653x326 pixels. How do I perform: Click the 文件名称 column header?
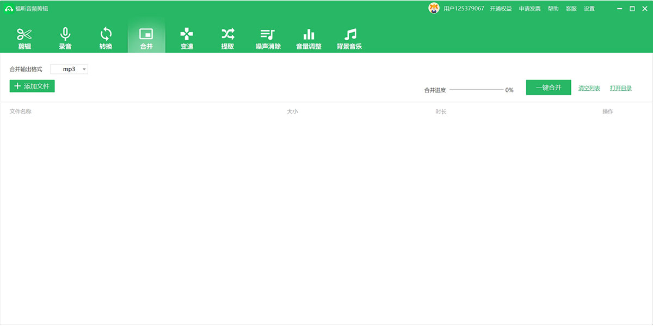pyautogui.click(x=21, y=111)
